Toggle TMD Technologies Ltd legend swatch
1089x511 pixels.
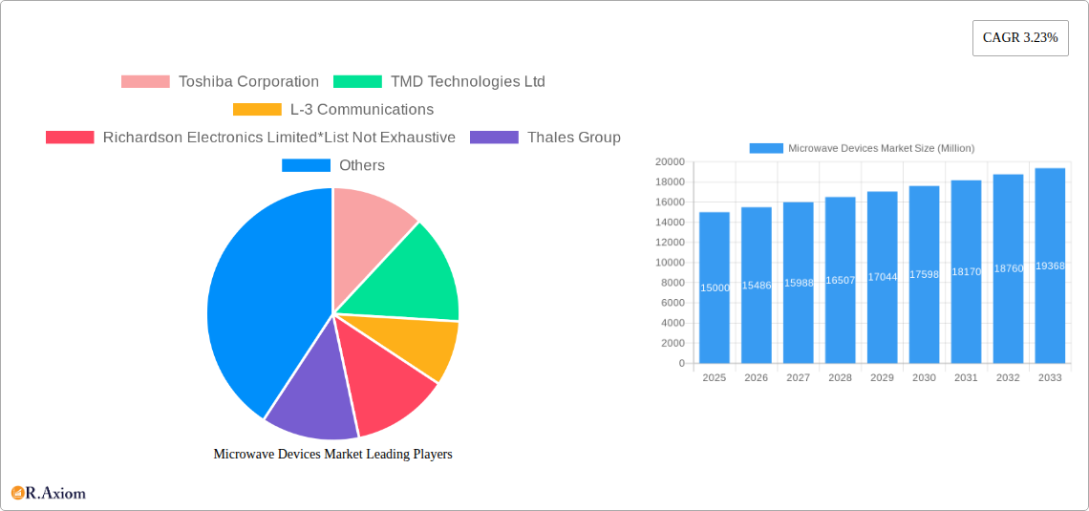[x=357, y=81]
